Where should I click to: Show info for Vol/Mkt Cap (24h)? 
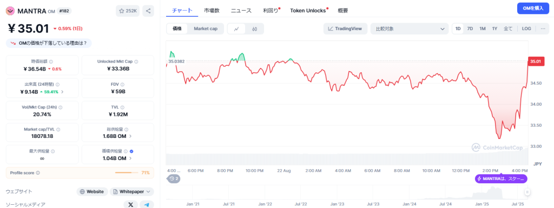point(60,107)
